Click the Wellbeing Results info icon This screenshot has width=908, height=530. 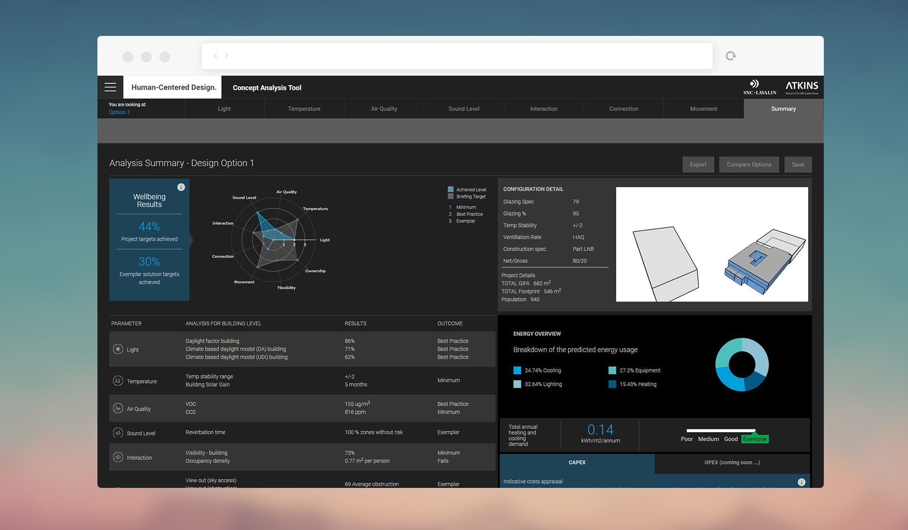[181, 187]
